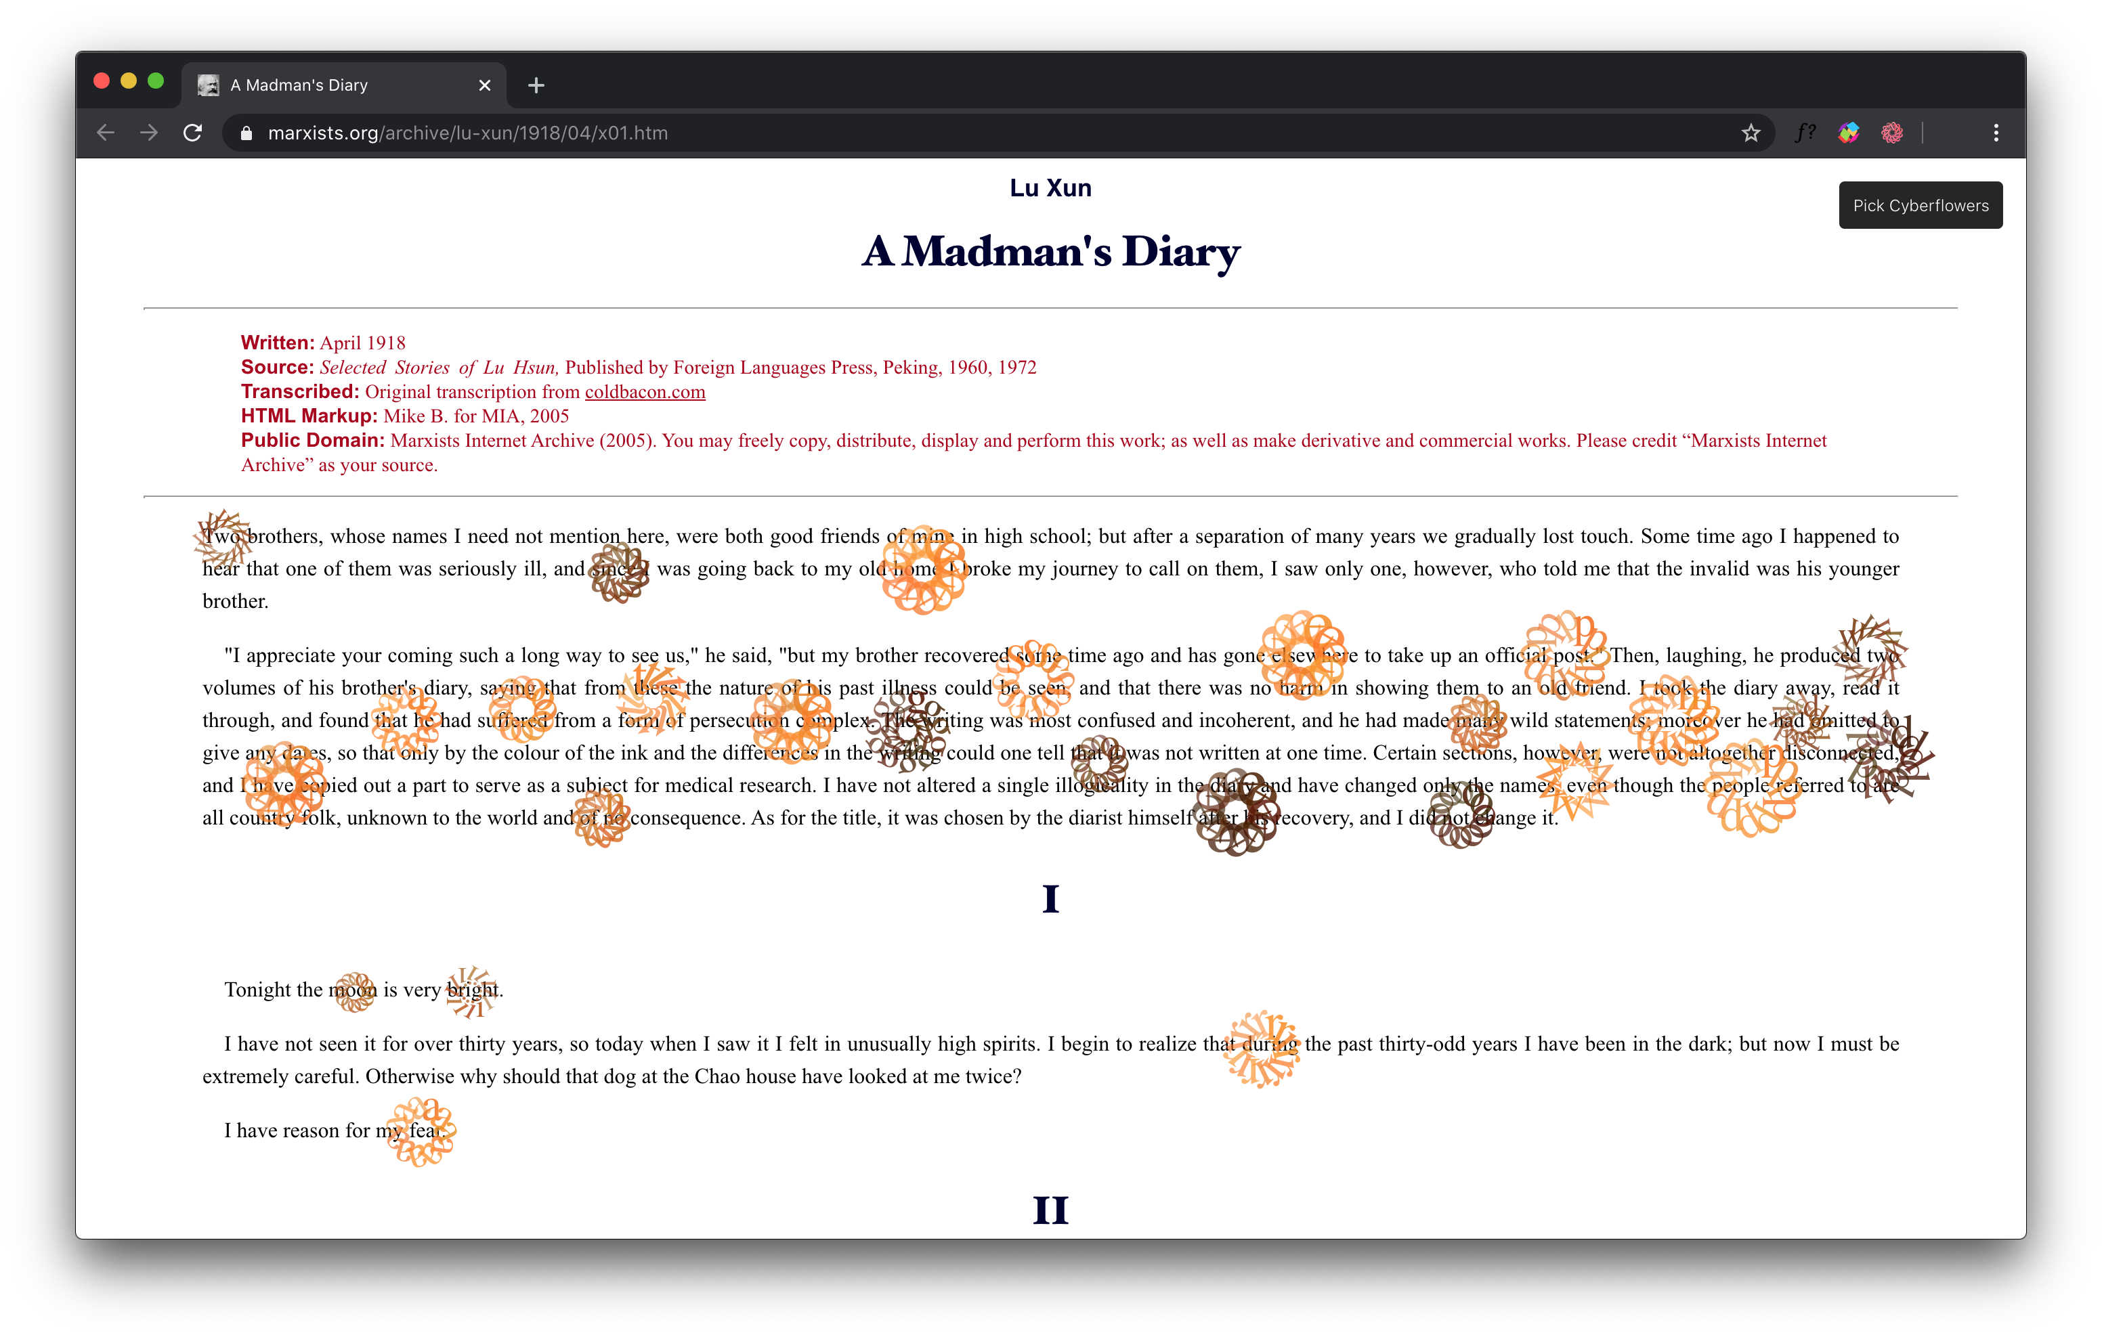The height and width of the screenshot is (1339, 2102).
Task: Click 'Tonight the' in section I
Action: (273, 989)
